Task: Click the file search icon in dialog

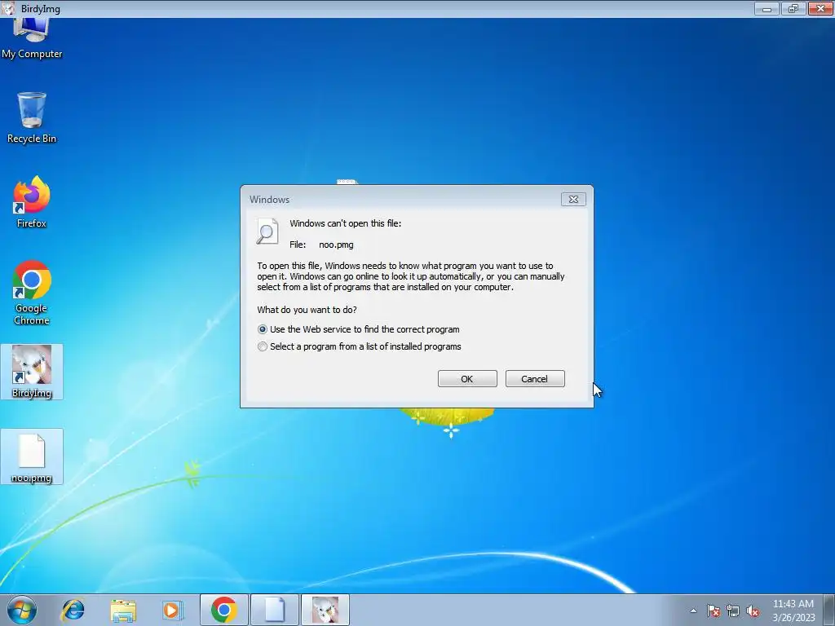Action: pyautogui.click(x=267, y=231)
